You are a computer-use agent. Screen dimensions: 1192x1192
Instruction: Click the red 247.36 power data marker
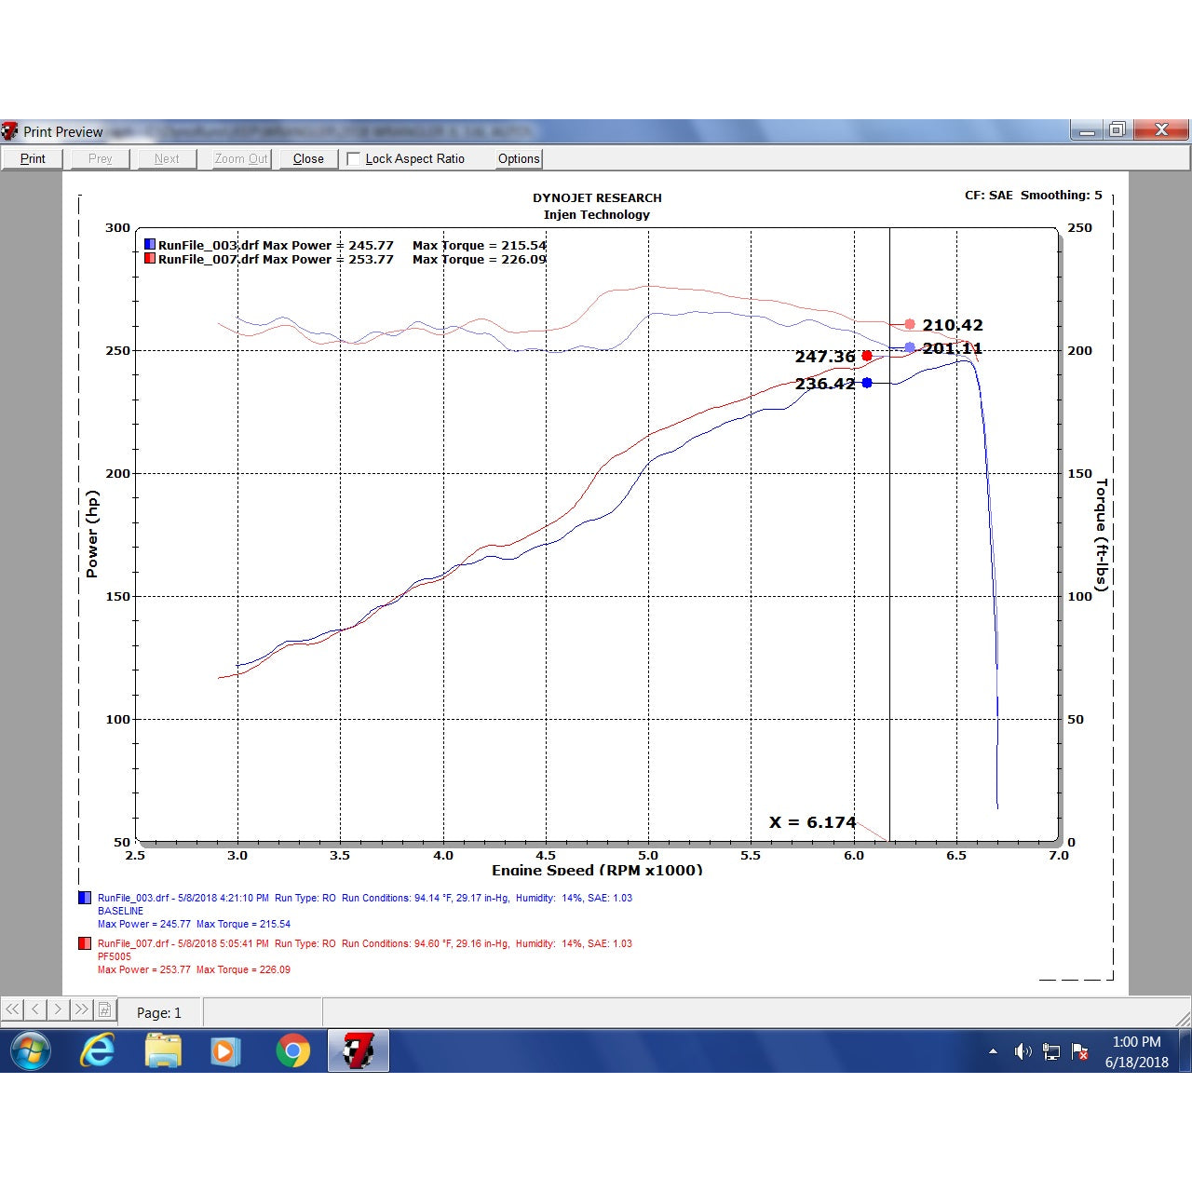click(867, 356)
